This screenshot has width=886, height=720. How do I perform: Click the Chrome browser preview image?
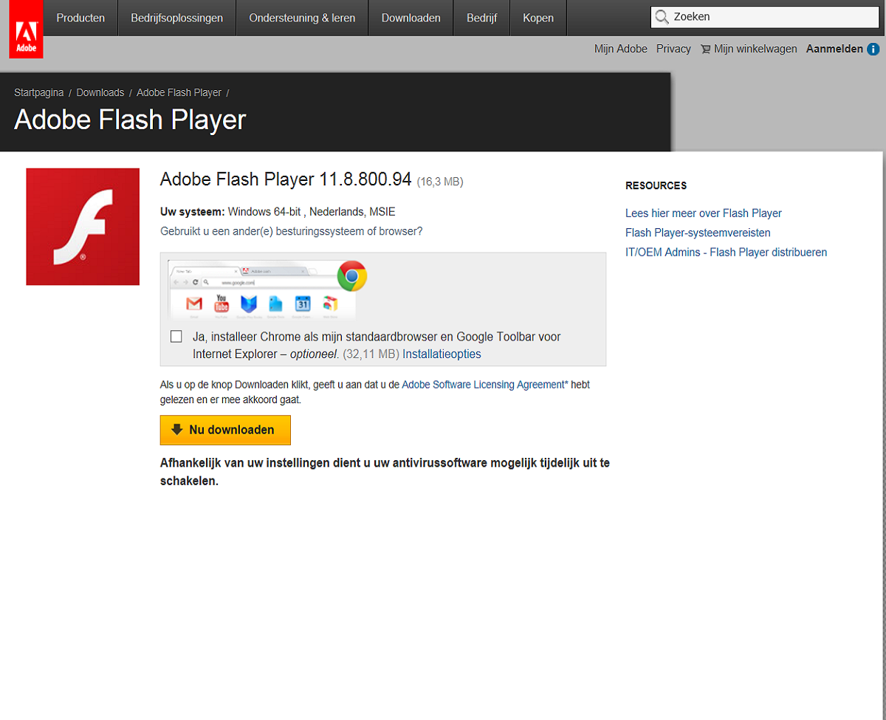(x=262, y=289)
